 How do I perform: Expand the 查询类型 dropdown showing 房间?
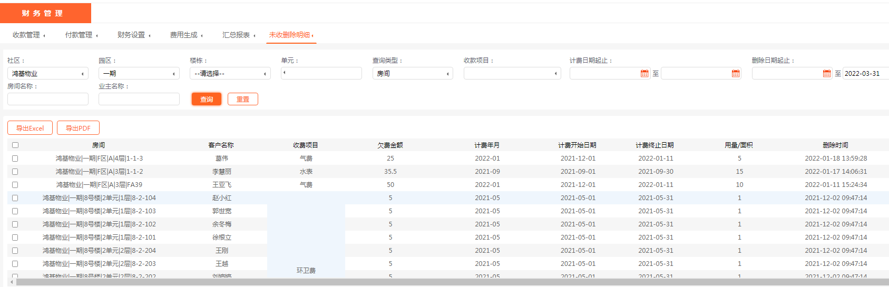[x=412, y=74]
